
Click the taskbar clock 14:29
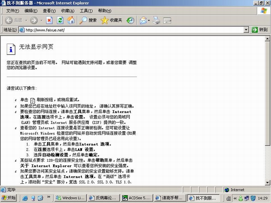click(263, 198)
